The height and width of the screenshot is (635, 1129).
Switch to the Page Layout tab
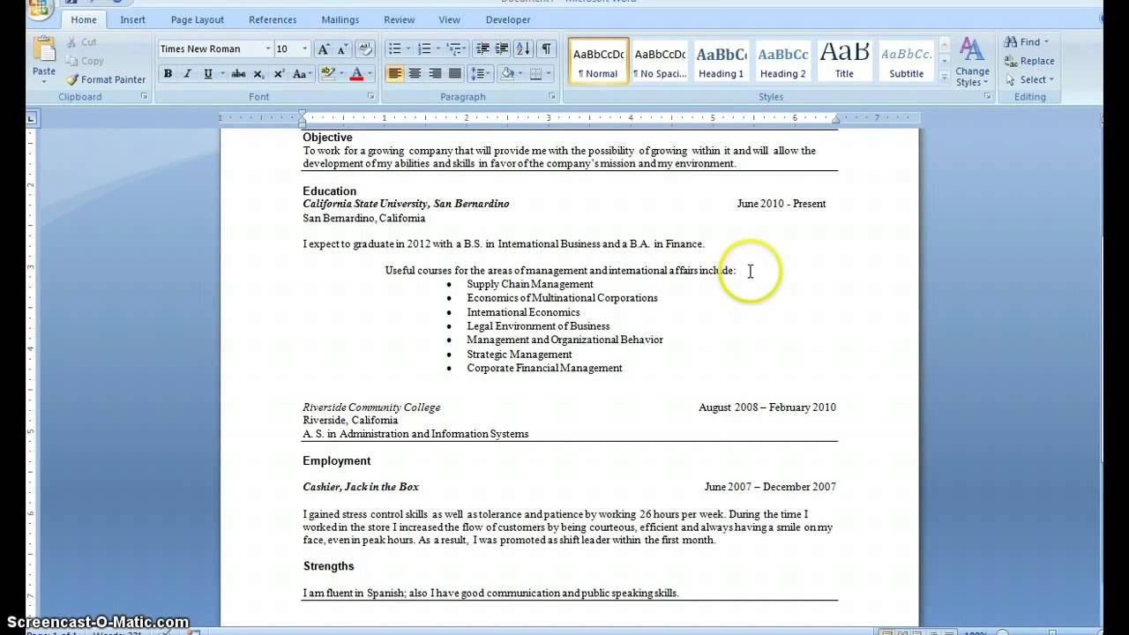[x=198, y=19]
